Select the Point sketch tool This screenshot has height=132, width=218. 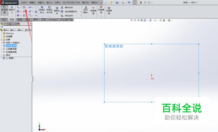pos(36,15)
